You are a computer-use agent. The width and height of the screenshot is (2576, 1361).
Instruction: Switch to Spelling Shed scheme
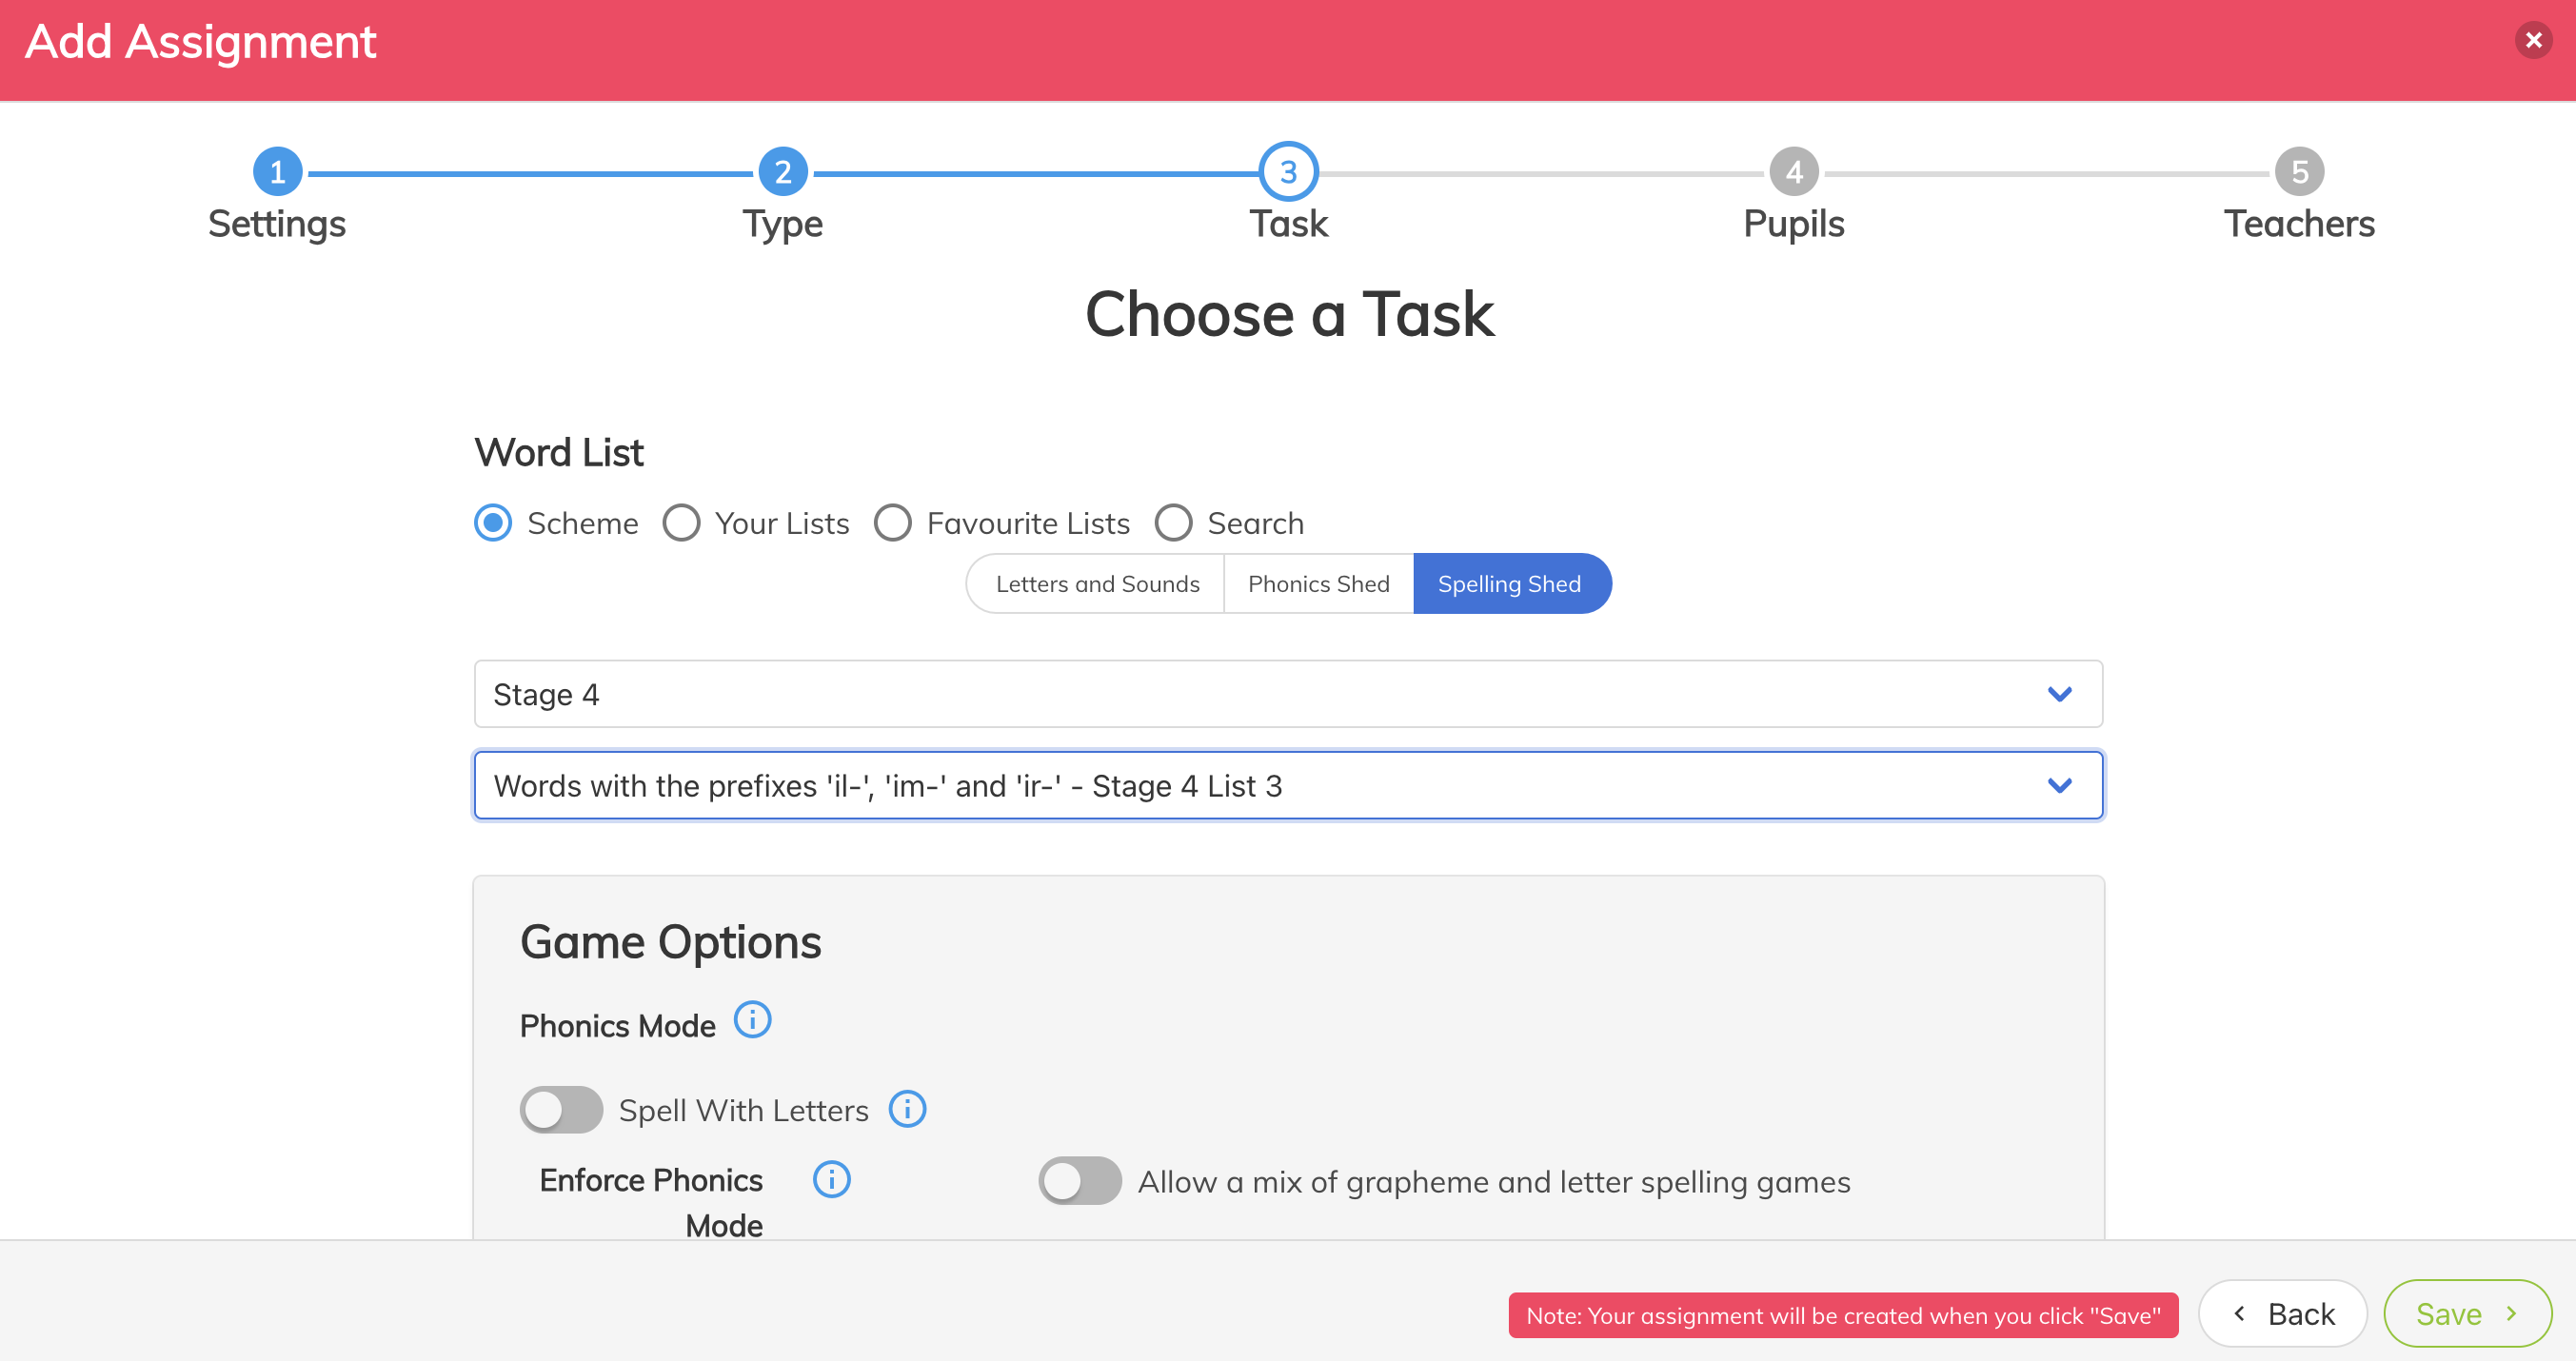point(1511,584)
